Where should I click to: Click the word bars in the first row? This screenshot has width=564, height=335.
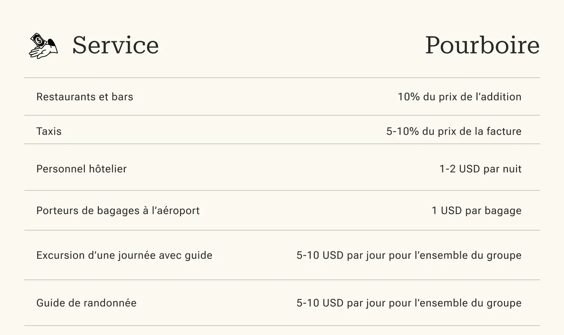(122, 97)
